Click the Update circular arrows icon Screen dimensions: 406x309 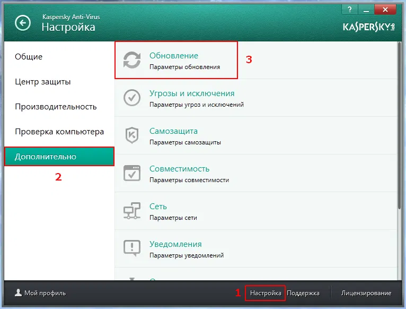click(x=132, y=60)
